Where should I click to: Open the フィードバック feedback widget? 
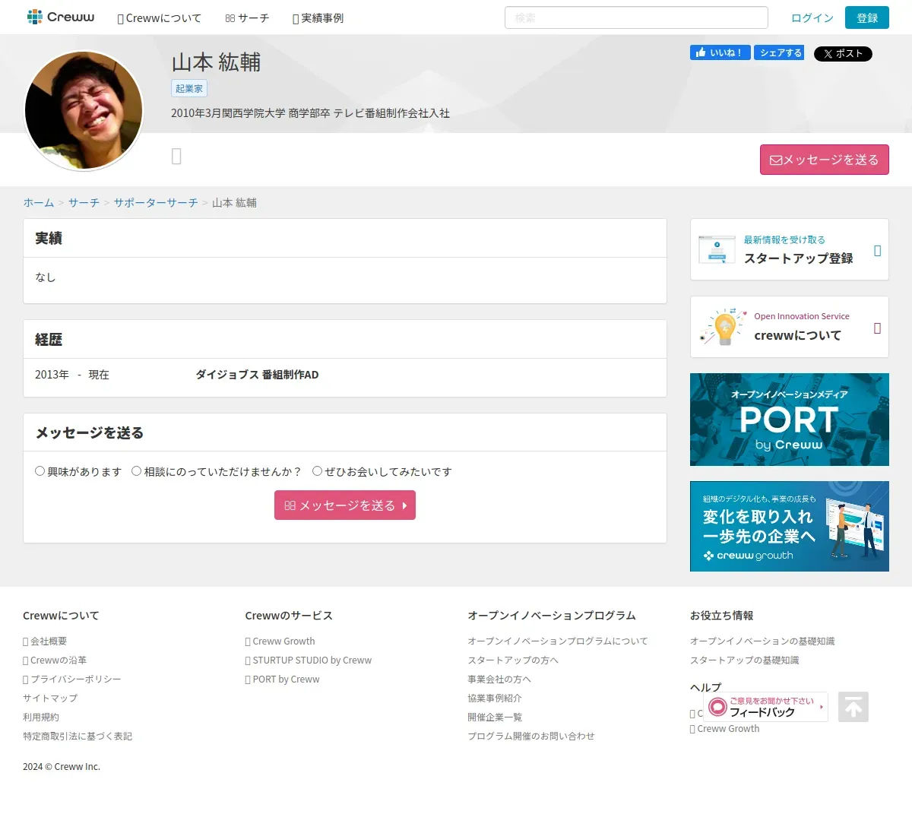pos(765,707)
